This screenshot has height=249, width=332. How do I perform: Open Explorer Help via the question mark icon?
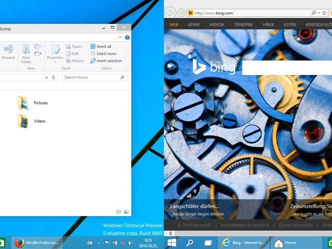point(127,37)
